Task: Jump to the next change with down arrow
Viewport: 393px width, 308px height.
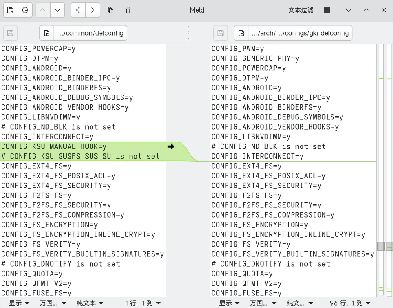Action: 57,10
